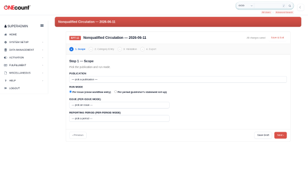Click the Previous button
The height and width of the screenshot is (192, 308).
(x=78, y=135)
